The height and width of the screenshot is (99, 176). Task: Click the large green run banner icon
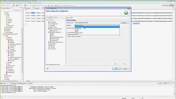[x=126, y=13]
